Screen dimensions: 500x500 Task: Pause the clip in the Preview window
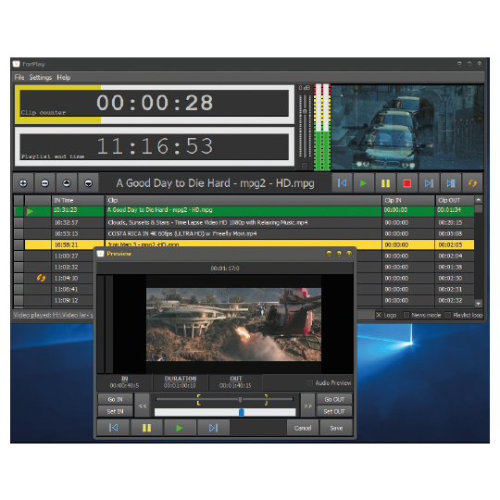point(146,428)
